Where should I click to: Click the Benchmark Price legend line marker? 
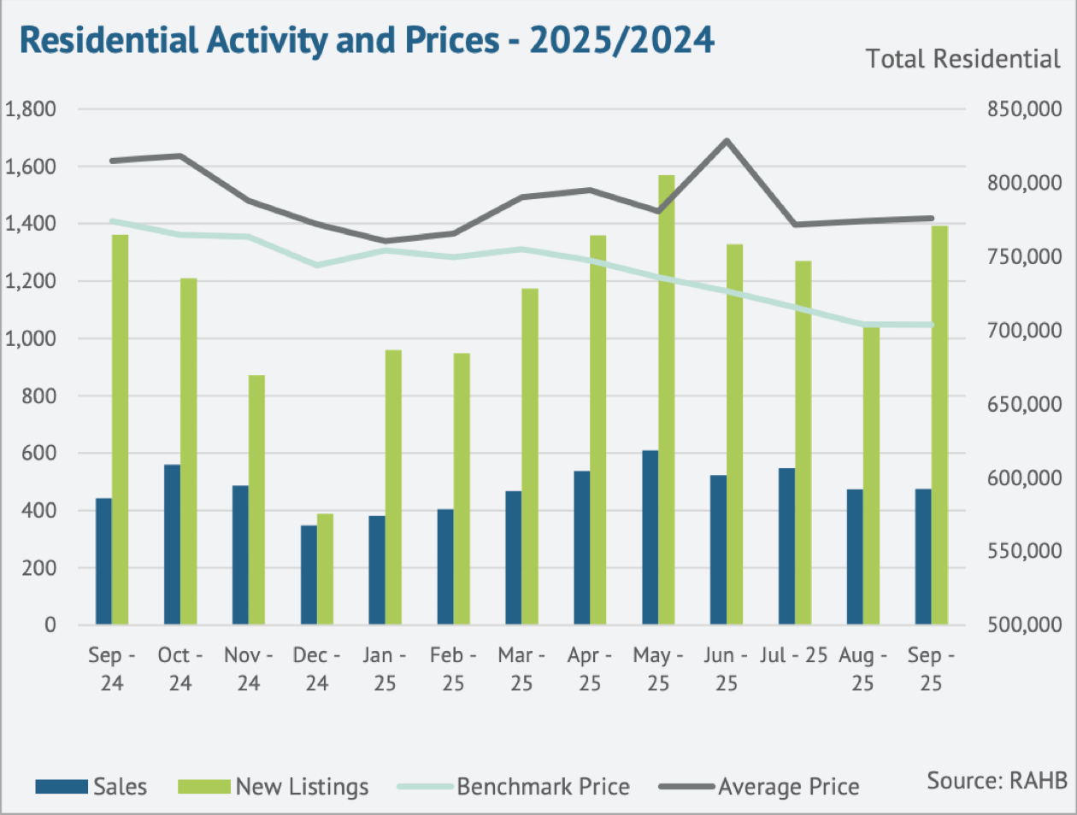(x=425, y=787)
